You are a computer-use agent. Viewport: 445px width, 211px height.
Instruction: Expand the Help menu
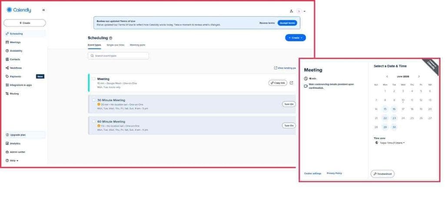[12, 161]
